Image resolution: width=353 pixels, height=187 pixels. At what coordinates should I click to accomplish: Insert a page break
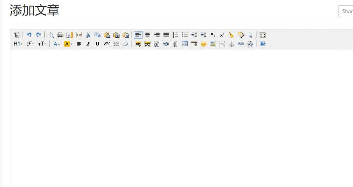point(222,44)
